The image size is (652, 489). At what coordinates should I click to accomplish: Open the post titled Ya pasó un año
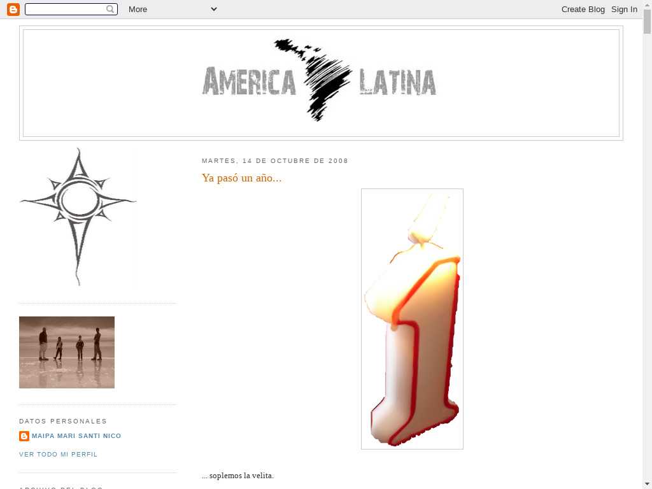pos(241,178)
